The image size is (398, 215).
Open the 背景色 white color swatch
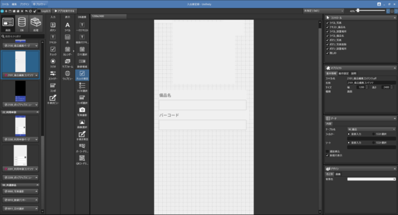coord(371,179)
